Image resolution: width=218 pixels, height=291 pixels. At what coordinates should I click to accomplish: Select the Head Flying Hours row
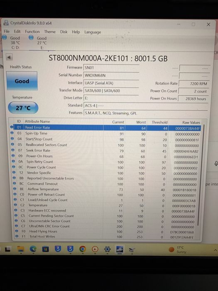(105, 232)
